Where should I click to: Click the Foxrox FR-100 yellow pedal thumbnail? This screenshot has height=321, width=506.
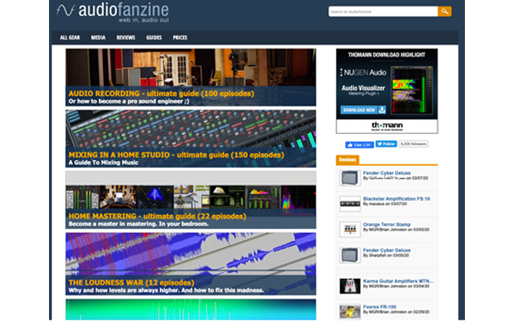pyautogui.click(x=350, y=312)
